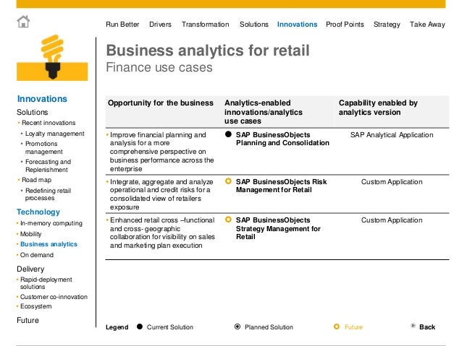
Task: Click the Business analytics for retail title
Action: tap(208, 51)
